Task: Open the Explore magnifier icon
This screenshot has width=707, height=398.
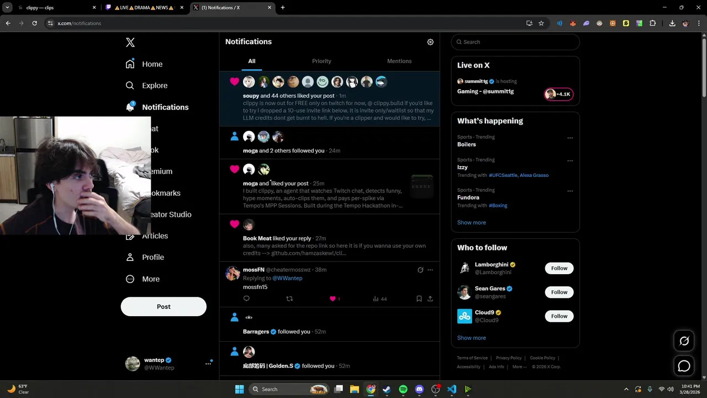Action: pyautogui.click(x=130, y=86)
